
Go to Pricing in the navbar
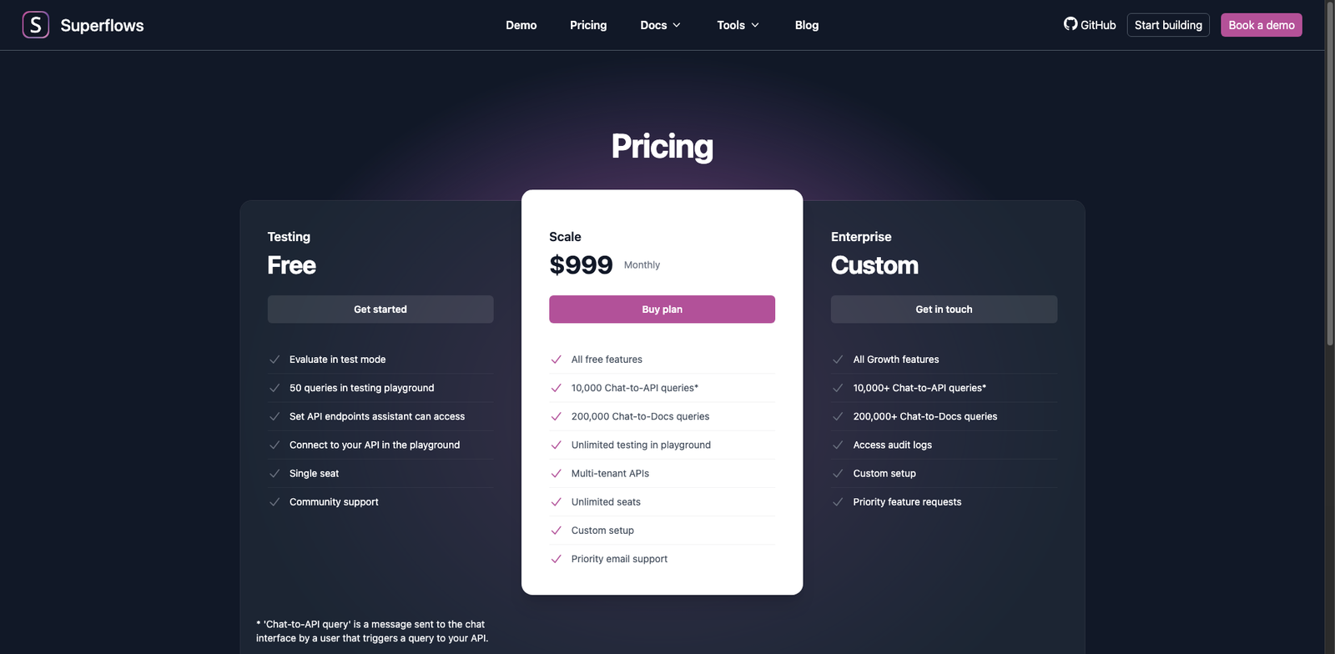click(588, 25)
